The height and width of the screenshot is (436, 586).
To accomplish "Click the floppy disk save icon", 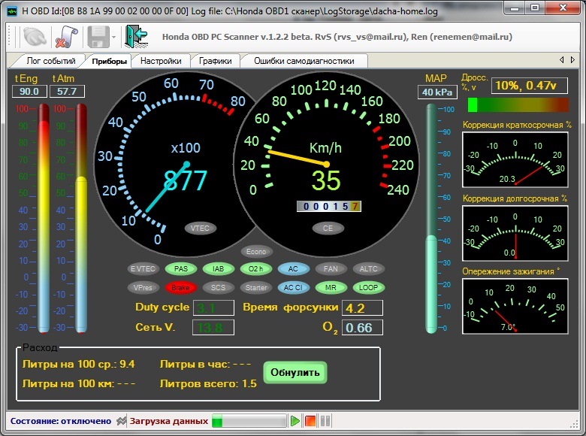I will pos(98,37).
